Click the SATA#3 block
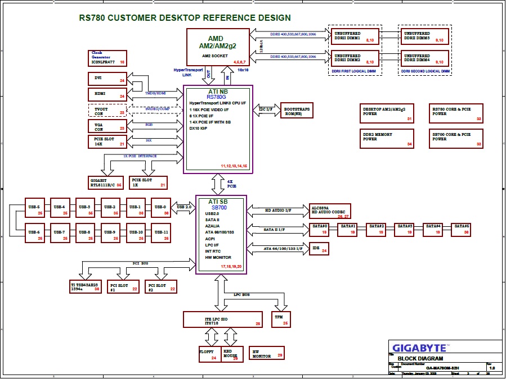This screenshot has height=379, width=506. tap(404, 230)
